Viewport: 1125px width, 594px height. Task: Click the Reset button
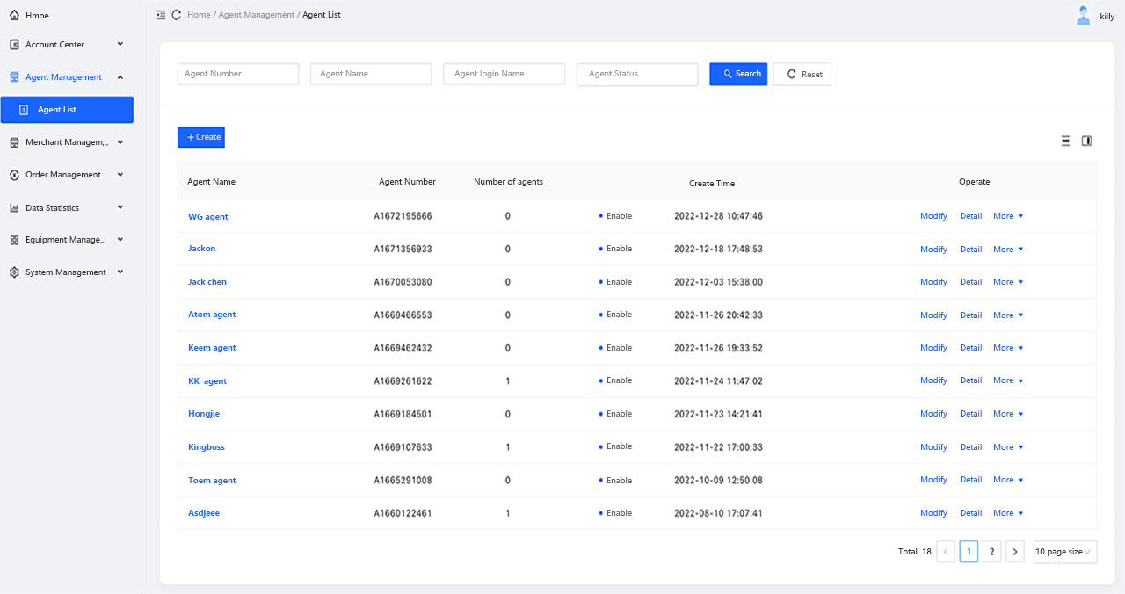click(802, 75)
